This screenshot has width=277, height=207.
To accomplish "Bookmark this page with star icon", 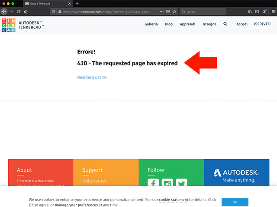I will click(174, 12).
